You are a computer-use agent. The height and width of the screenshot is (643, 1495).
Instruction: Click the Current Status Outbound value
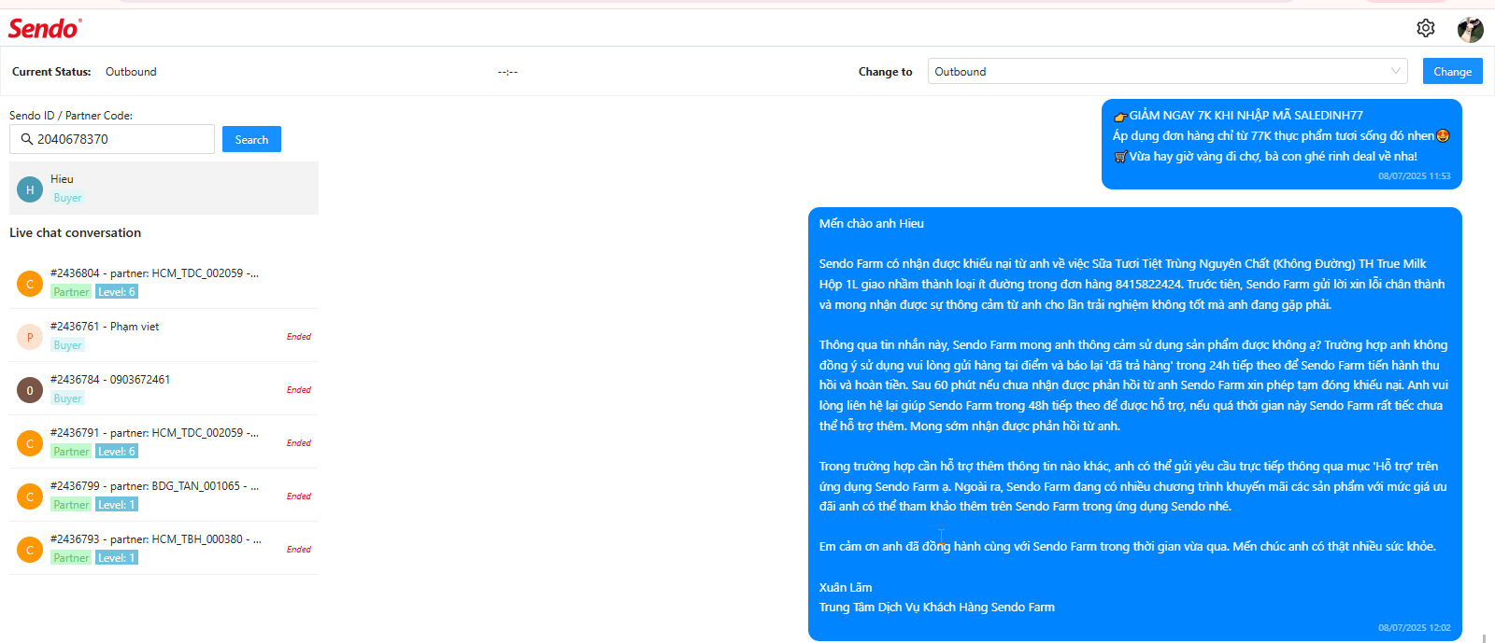pos(131,72)
